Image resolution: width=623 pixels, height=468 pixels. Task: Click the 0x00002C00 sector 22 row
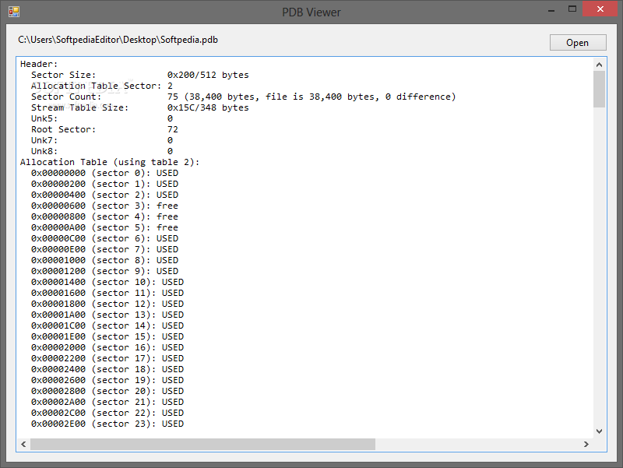(x=107, y=413)
